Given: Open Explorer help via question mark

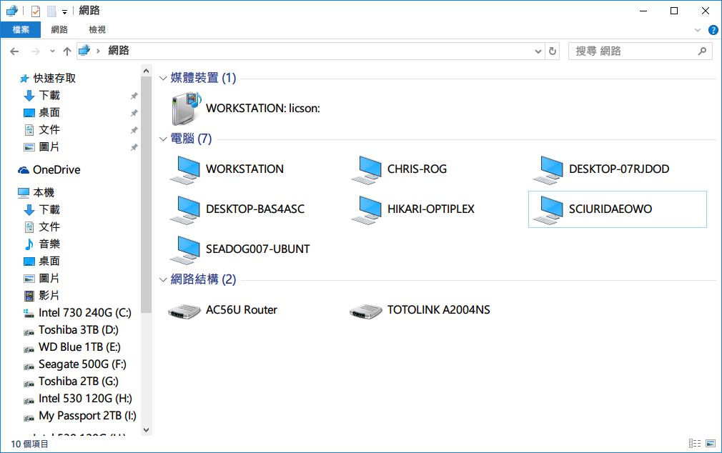Looking at the screenshot, I should click(713, 31).
